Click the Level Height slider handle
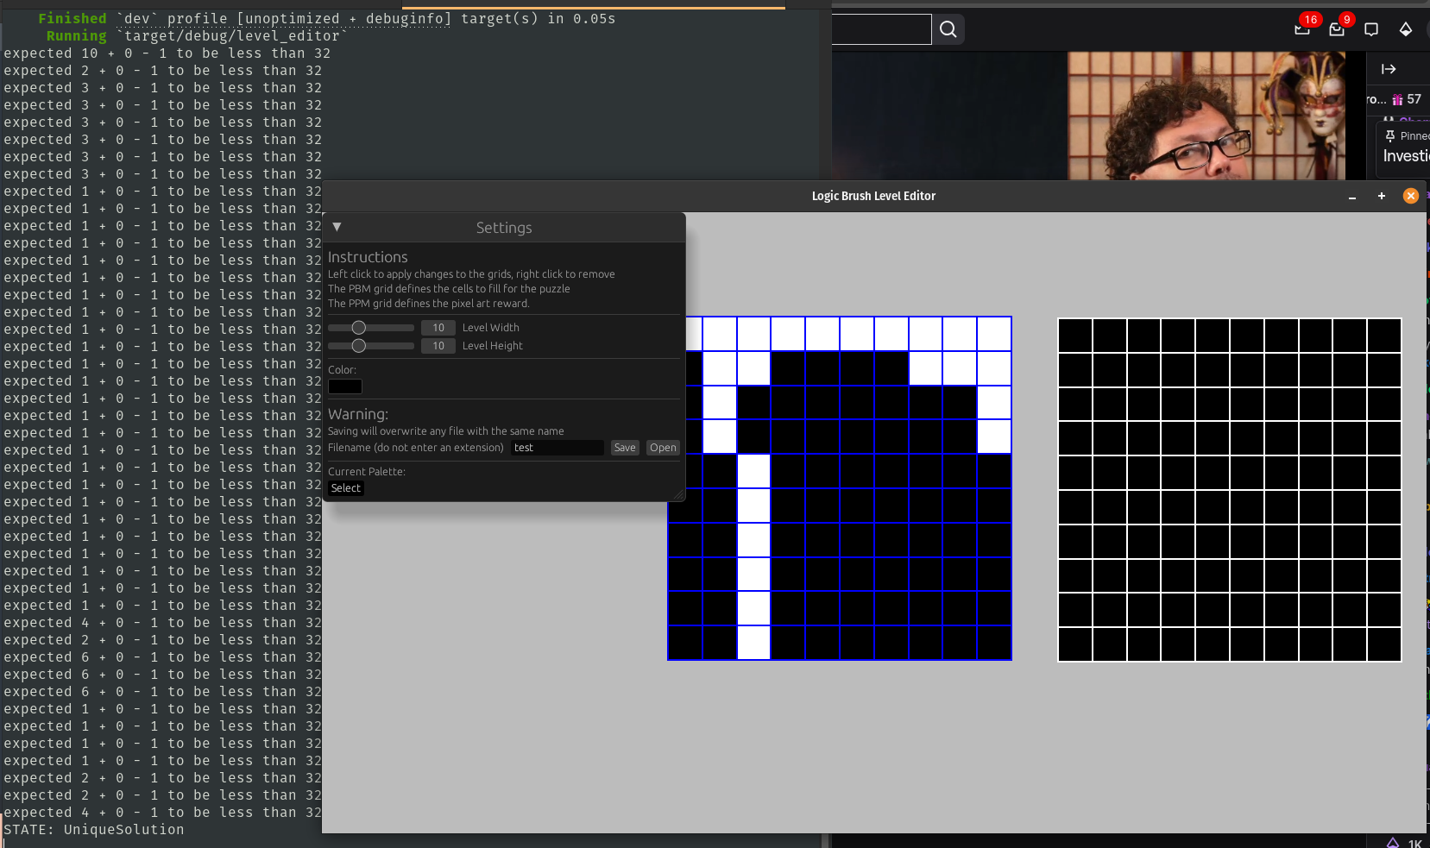This screenshot has height=848, width=1430. coord(359,346)
